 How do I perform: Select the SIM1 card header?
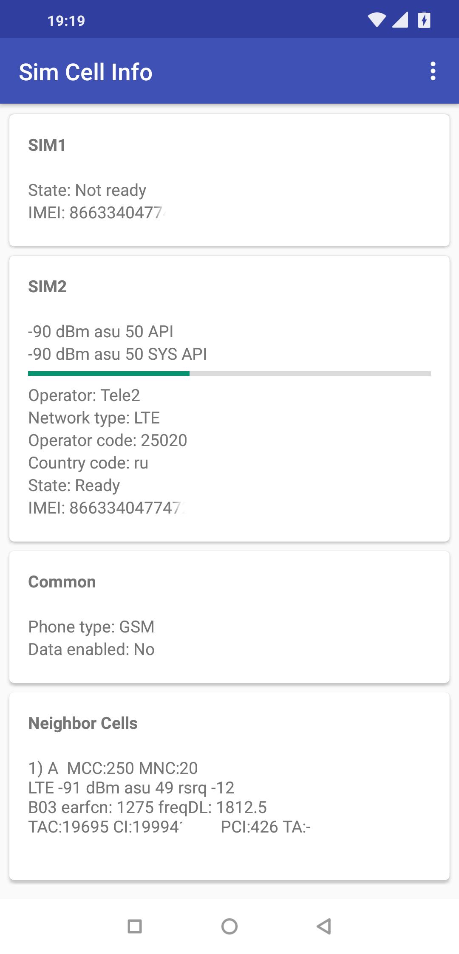click(x=47, y=145)
